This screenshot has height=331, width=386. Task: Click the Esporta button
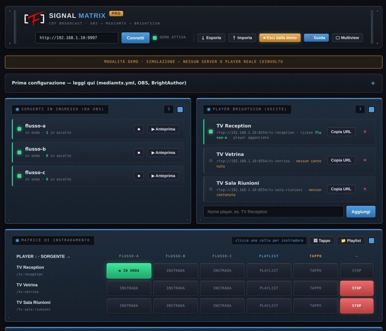pyautogui.click(x=211, y=38)
